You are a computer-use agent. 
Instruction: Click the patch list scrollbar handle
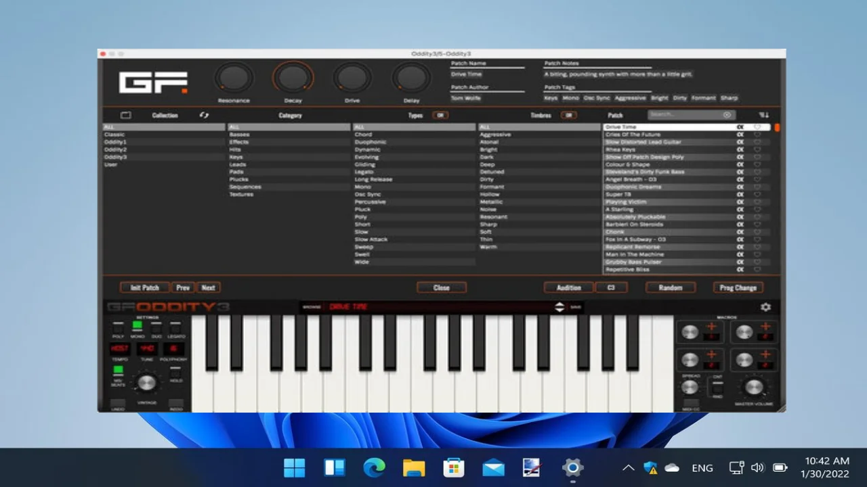(x=777, y=127)
